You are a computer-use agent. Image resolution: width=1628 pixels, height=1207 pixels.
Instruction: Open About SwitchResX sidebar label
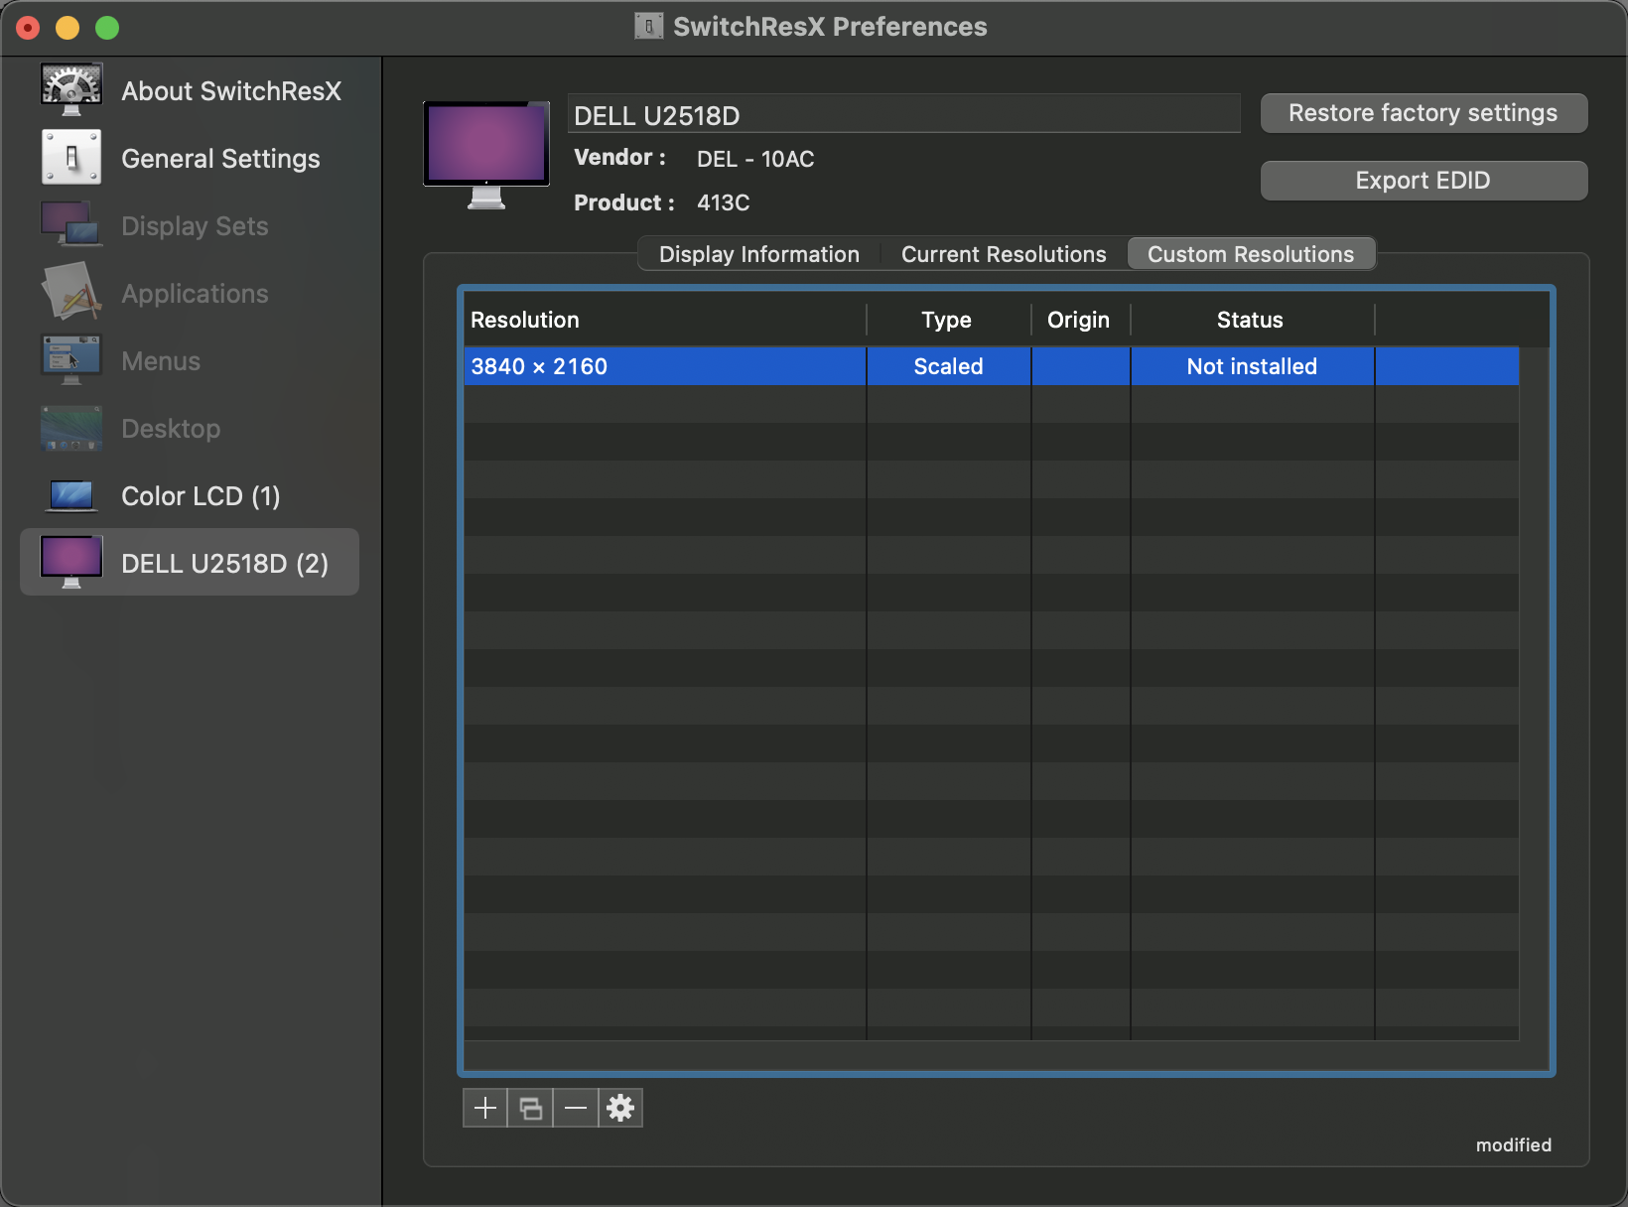tap(231, 91)
